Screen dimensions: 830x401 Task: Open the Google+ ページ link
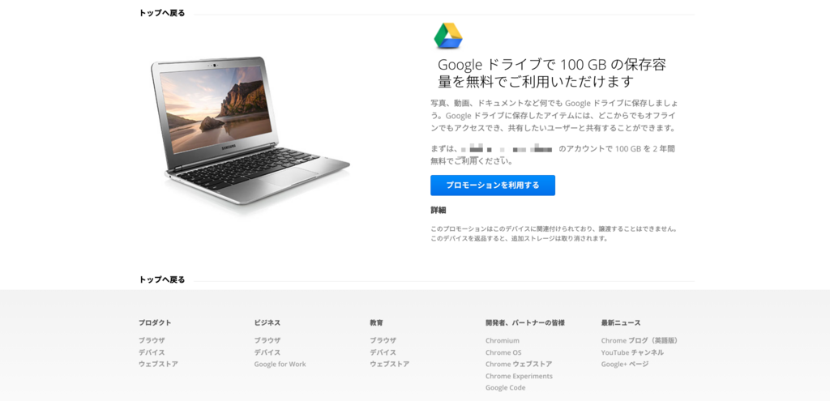(x=625, y=364)
